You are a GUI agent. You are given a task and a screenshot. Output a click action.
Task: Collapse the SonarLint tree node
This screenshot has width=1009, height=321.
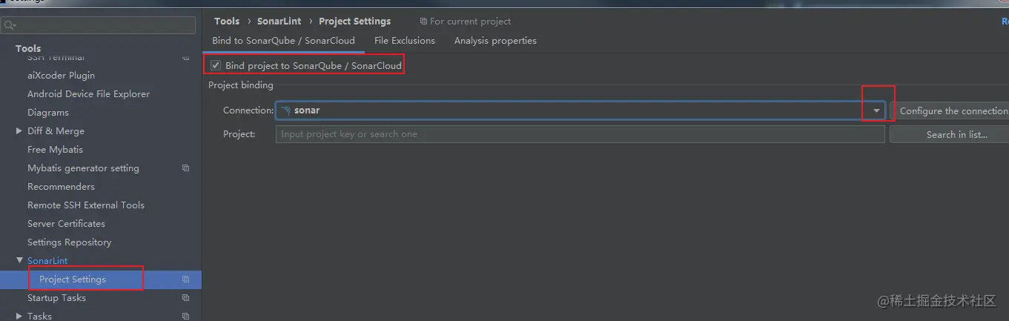pyautogui.click(x=19, y=261)
